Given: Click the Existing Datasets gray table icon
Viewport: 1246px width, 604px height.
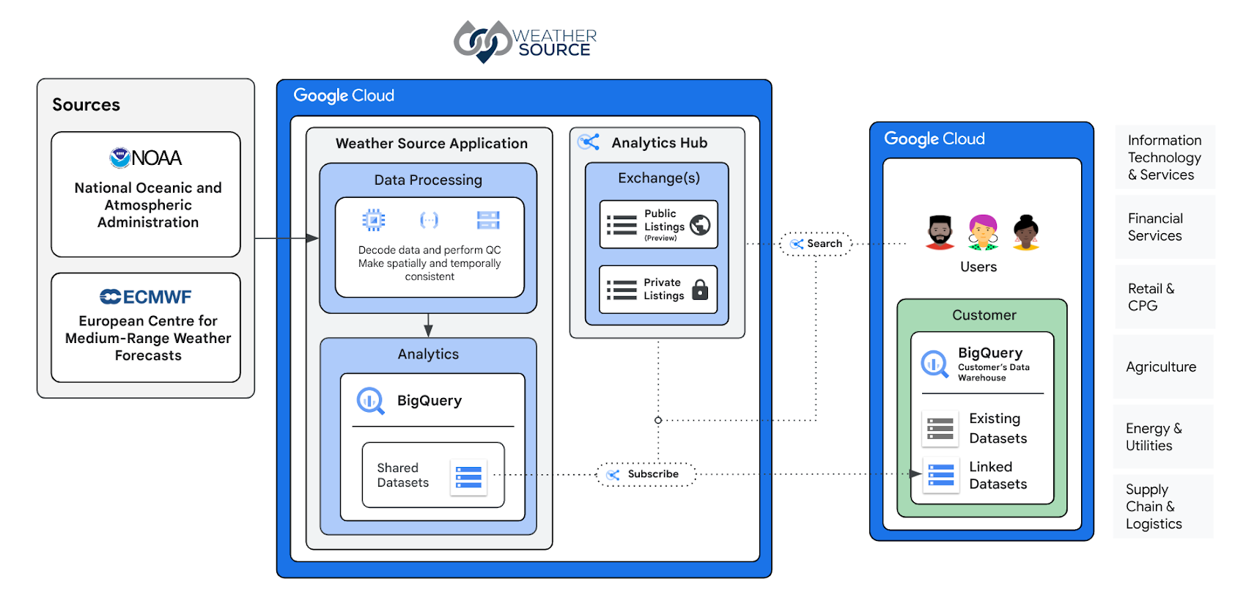Looking at the screenshot, I should click(x=940, y=429).
